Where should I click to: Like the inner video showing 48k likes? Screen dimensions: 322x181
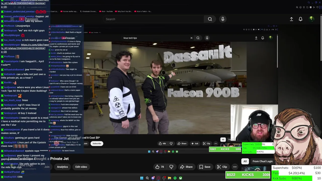coord(162,144)
